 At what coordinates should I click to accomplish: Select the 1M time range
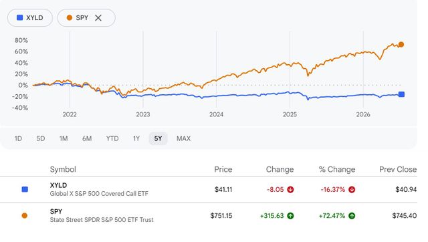[x=64, y=138]
